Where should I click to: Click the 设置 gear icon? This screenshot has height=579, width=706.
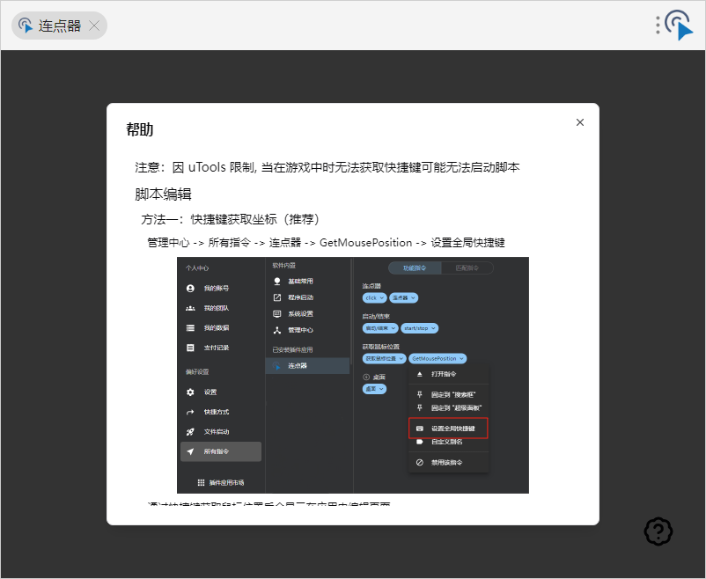(190, 392)
